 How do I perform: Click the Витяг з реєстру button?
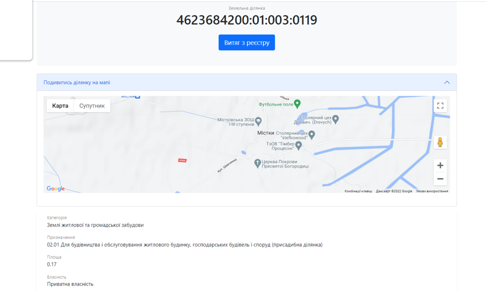coord(247,42)
